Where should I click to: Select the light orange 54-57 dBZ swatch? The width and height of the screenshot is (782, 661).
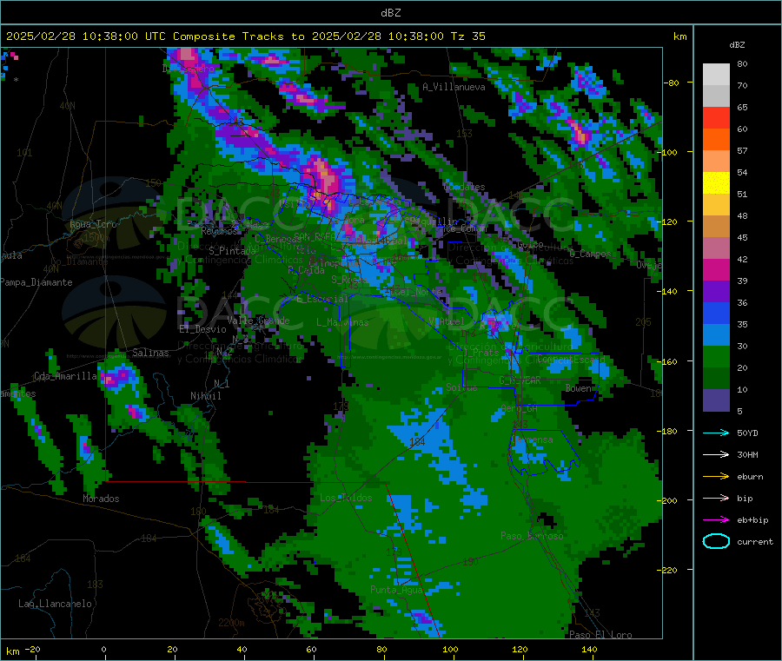coord(716,161)
